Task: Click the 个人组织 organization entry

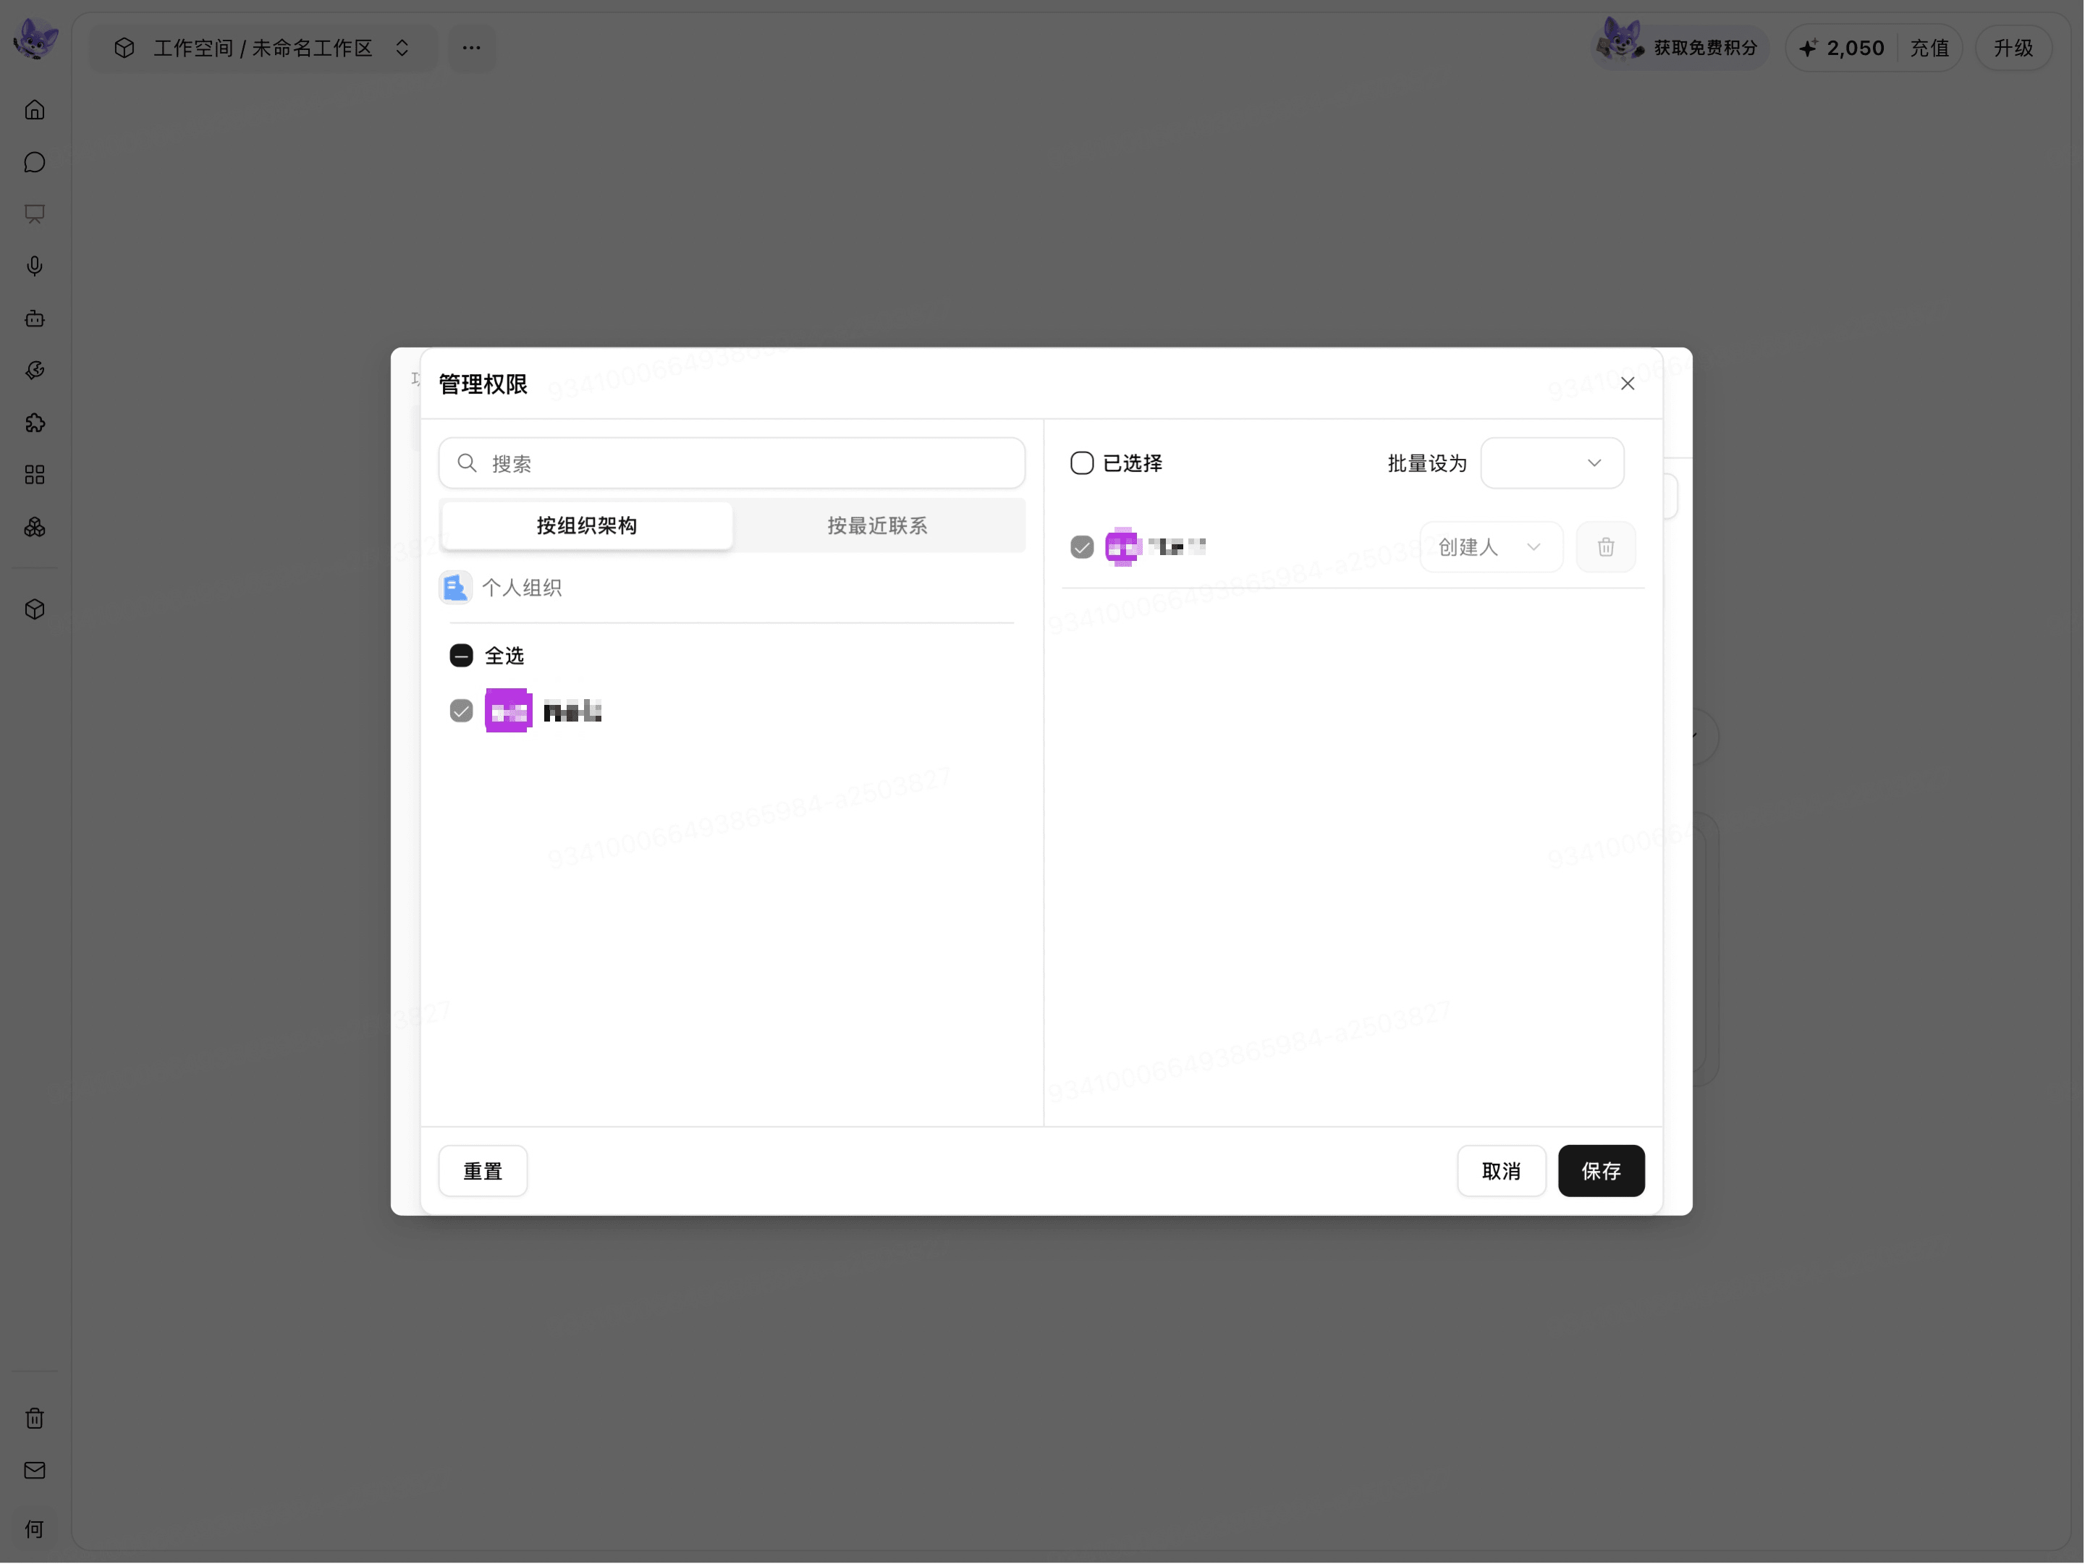Action: pos(502,588)
